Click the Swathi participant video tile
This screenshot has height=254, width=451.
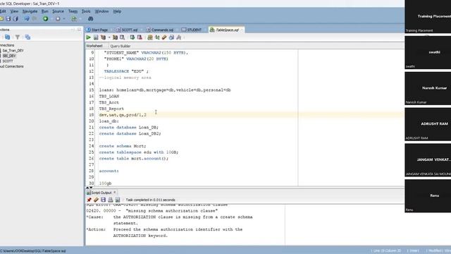[428, 52]
